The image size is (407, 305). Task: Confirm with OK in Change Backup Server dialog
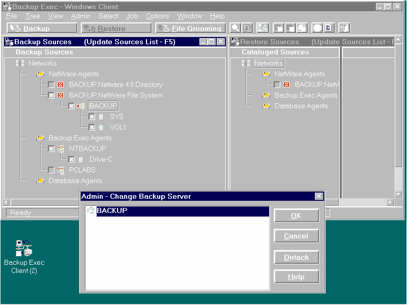point(297,216)
